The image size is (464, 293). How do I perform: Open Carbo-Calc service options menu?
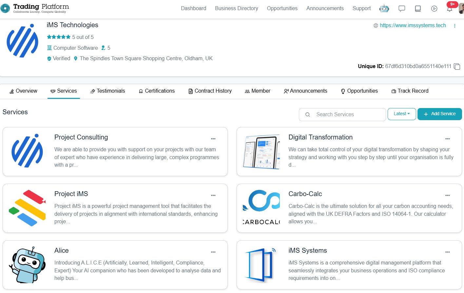pos(448,195)
